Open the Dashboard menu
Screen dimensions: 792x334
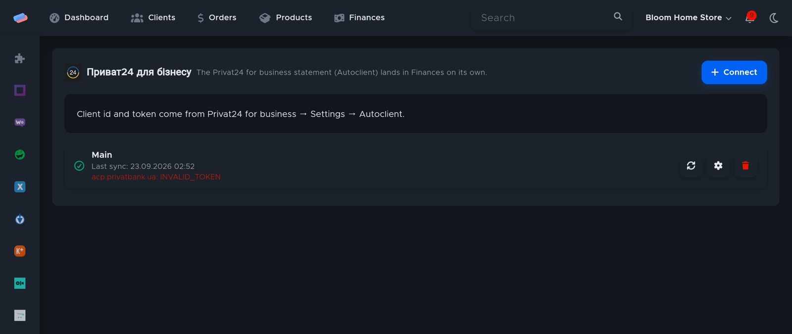[x=79, y=18]
